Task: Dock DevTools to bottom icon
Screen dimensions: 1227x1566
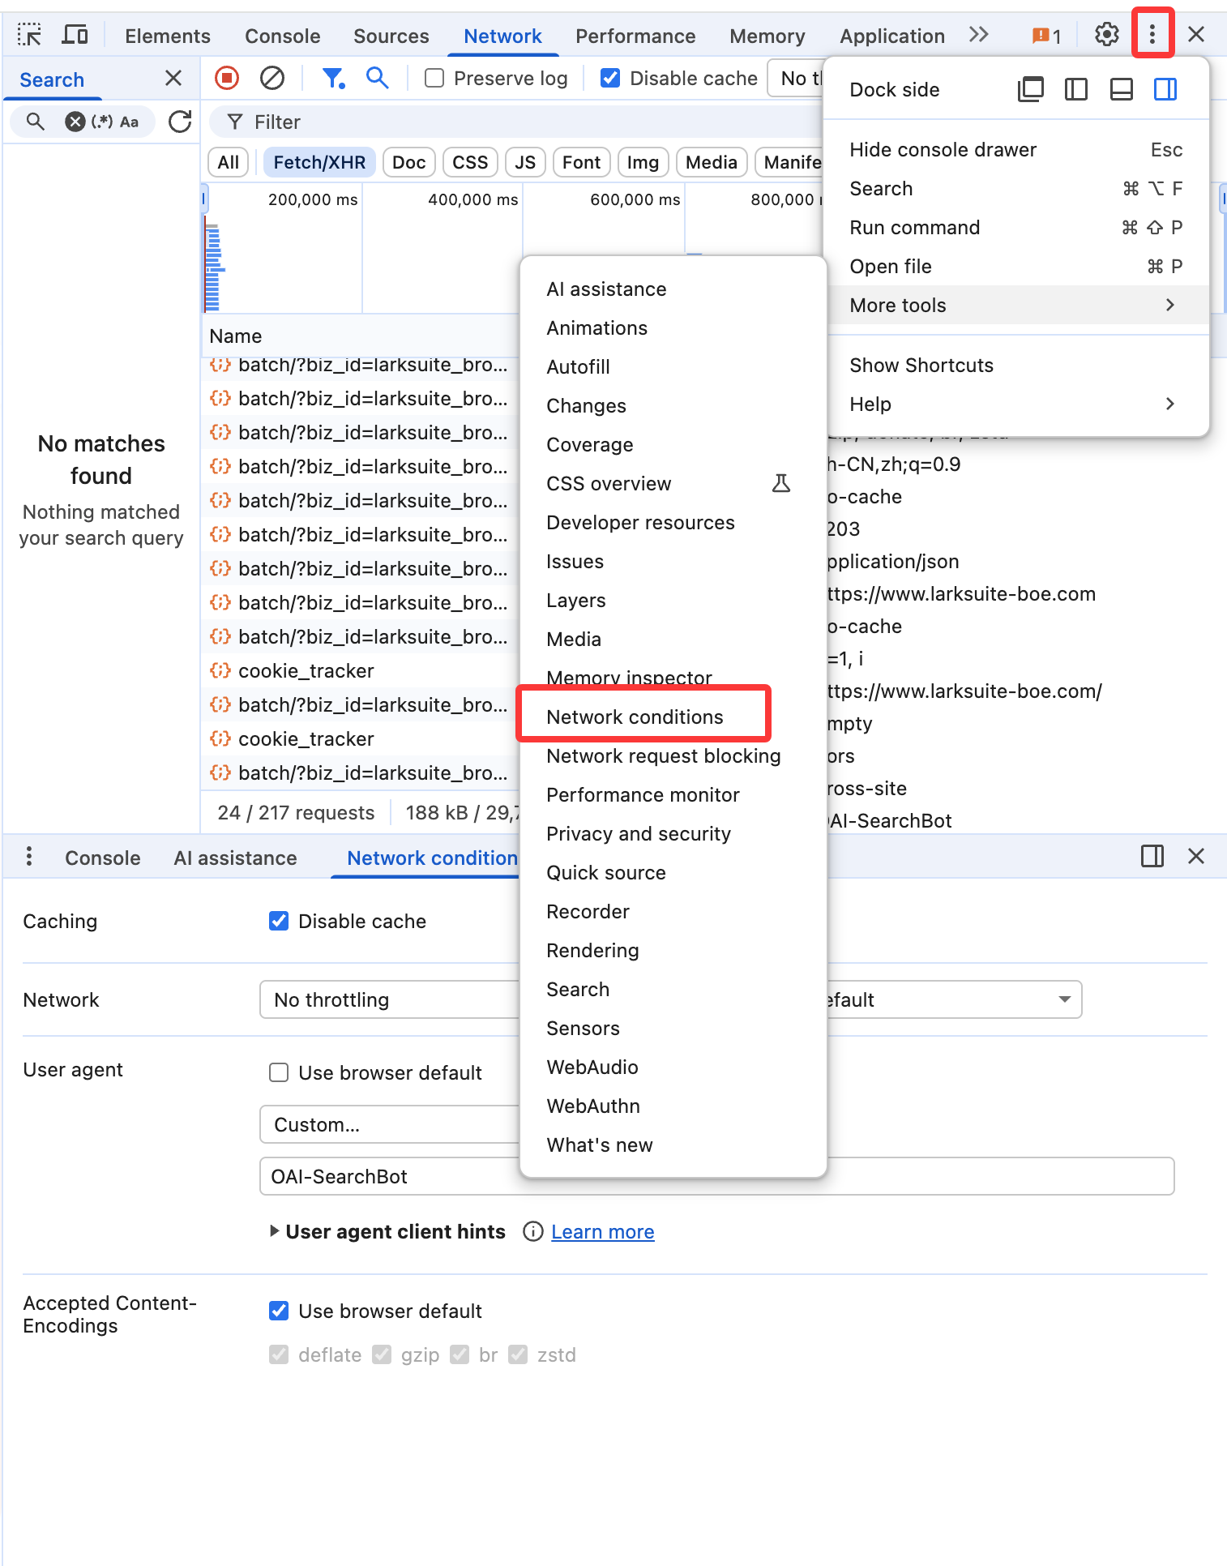Action: [1122, 89]
